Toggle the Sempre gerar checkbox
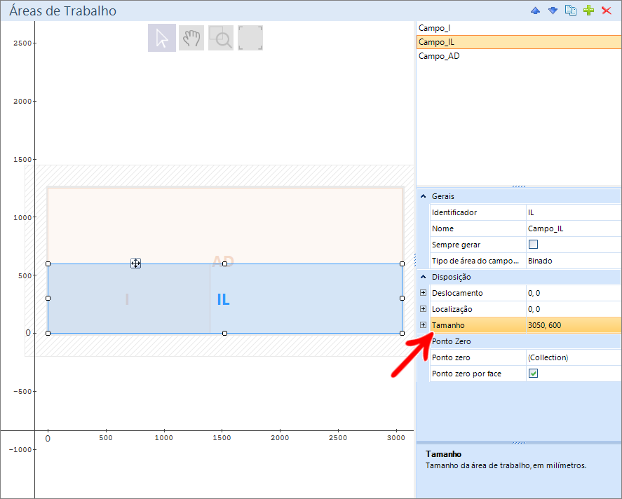Screen dimensions: 622x499 533,245
